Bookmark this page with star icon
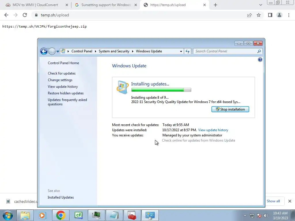The height and width of the screenshot is (221, 295). click(x=259, y=15)
